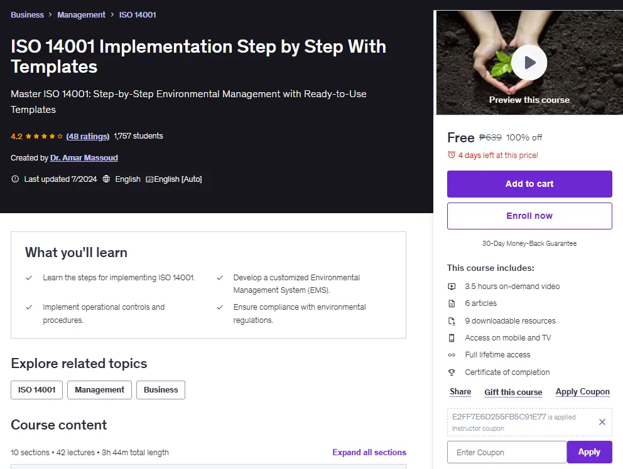The image size is (623, 469).
Task: Click the certificate trophy icon
Action: coord(452,372)
